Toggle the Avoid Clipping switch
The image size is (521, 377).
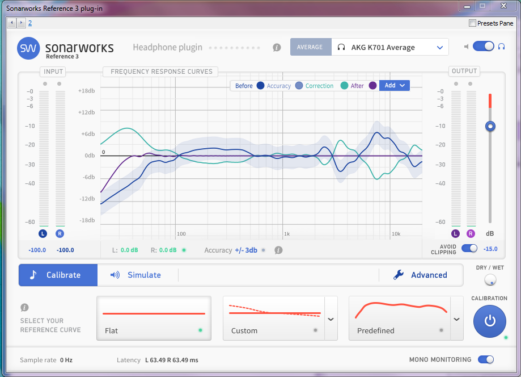pos(469,248)
